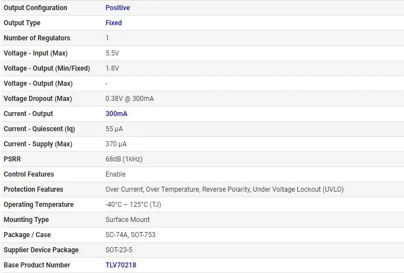The image size is (404, 273).
Task: Select the SOT-23-5 supplier device package value
Action: (118, 250)
